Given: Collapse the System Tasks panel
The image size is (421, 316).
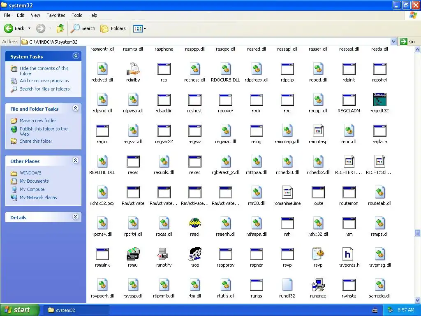Looking at the screenshot, I should click(76, 56).
